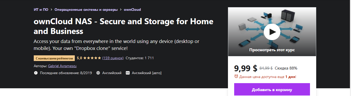The image size is (351, 96).
Task: View the 159 оценок ratings link
Action: (x=113, y=58)
